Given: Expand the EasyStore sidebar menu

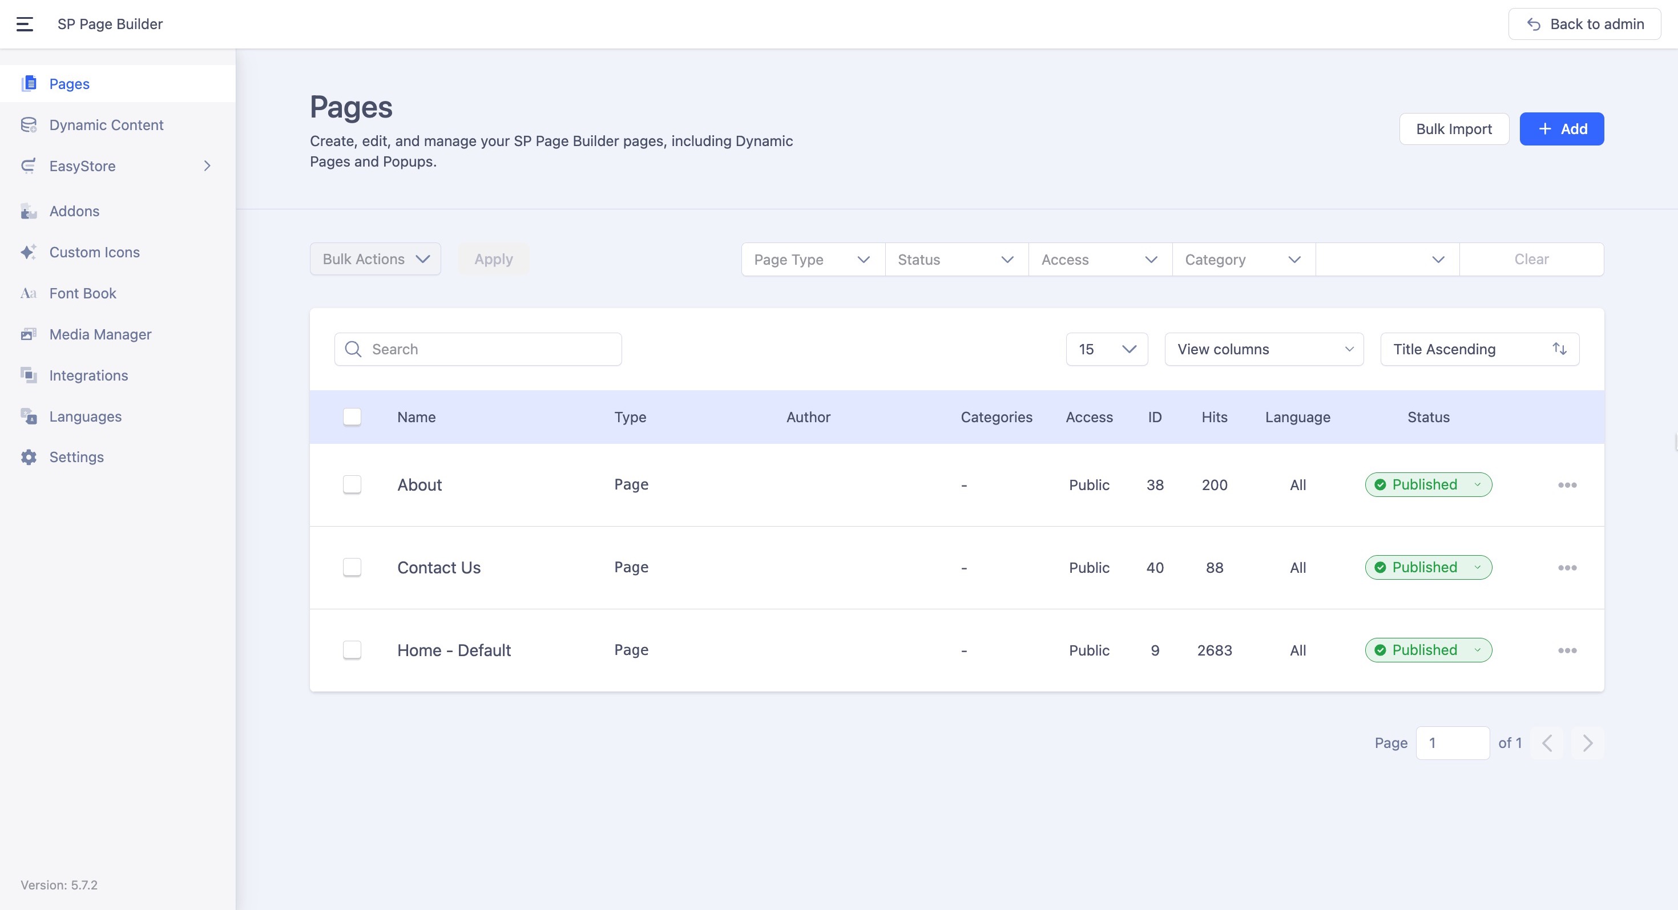Looking at the screenshot, I should coord(207,166).
